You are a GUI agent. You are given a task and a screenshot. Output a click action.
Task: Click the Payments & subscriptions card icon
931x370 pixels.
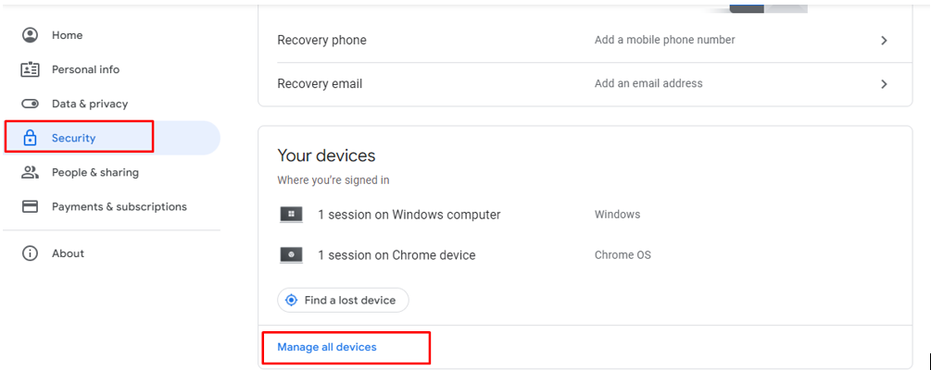pos(30,207)
